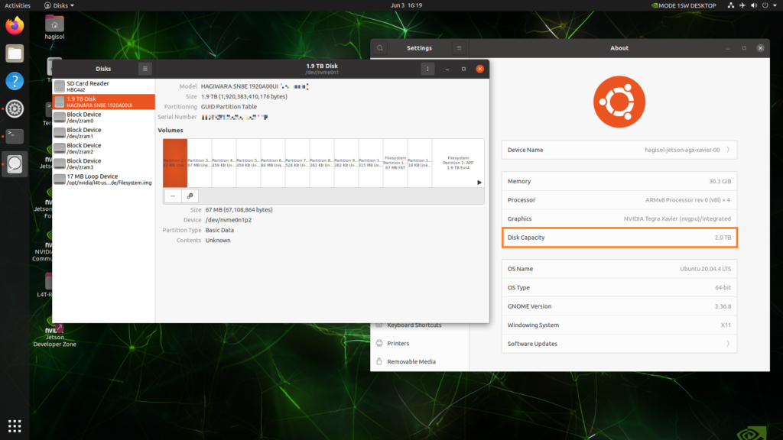
Task: Open the Disks window hamburger menu
Action: (x=145, y=69)
